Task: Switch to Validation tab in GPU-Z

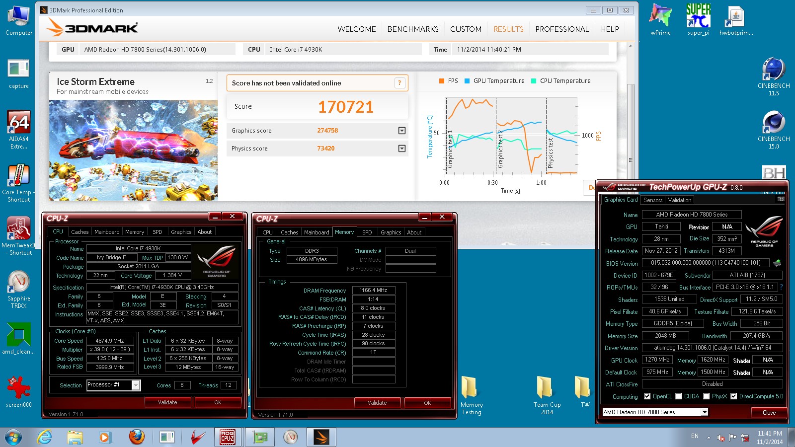Action: (679, 200)
